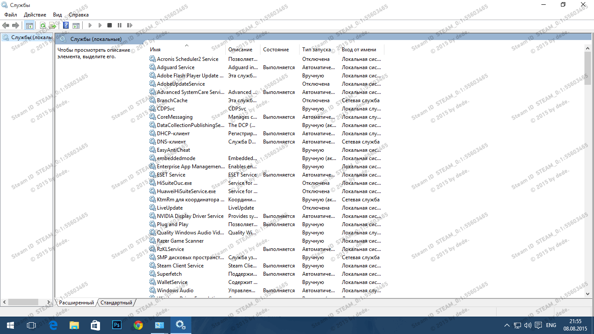Click the Restart service icon

[130, 26]
